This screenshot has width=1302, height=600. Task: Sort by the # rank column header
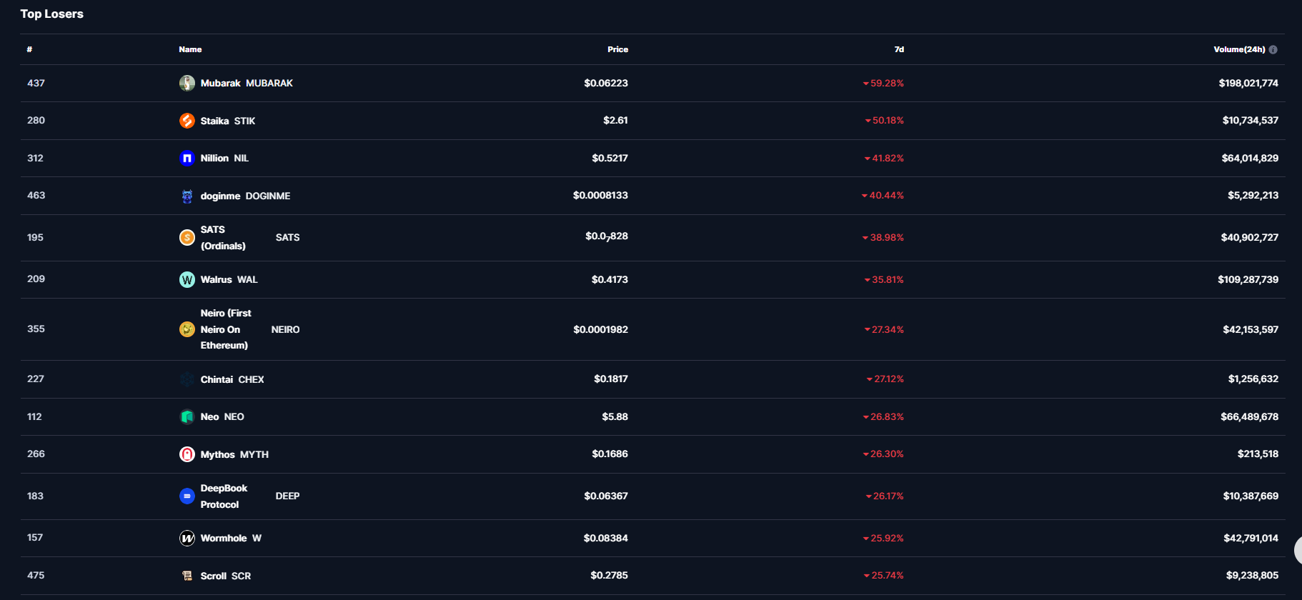[29, 50]
